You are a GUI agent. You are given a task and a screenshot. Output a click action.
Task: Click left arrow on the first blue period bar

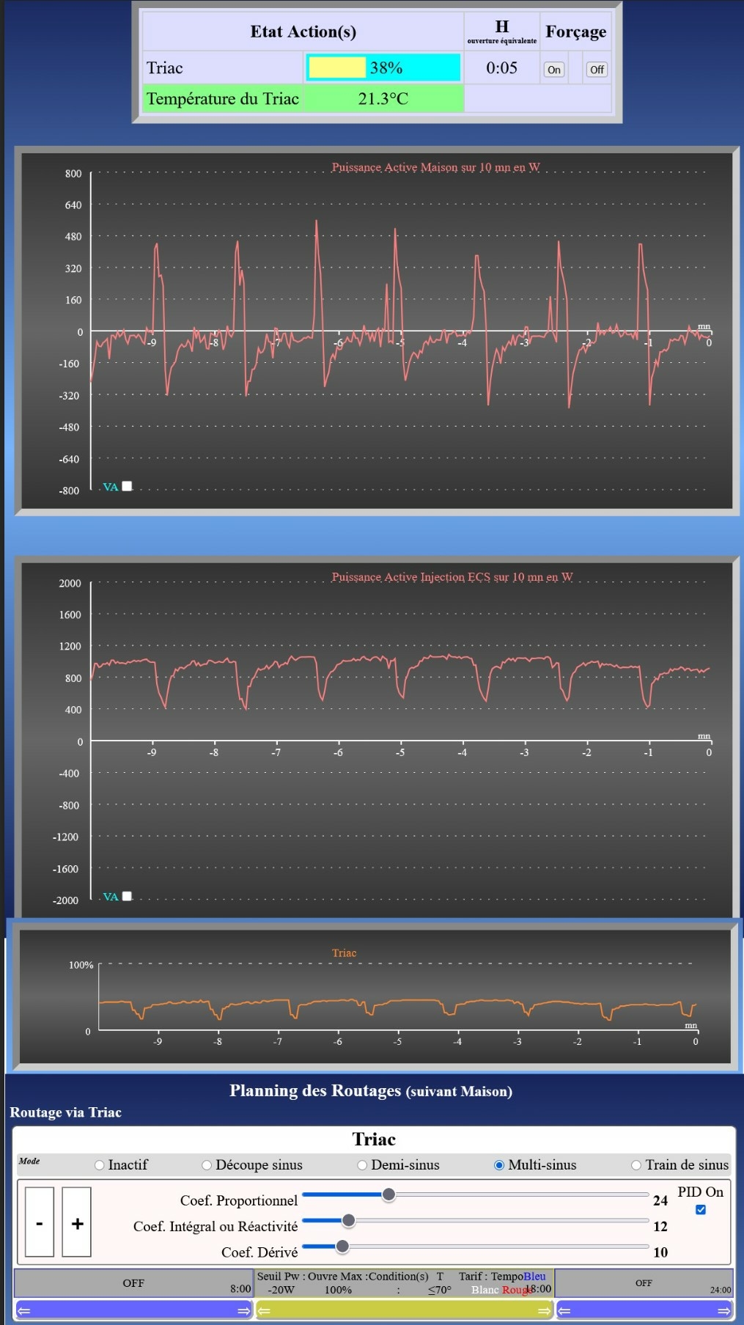coord(23,1310)
